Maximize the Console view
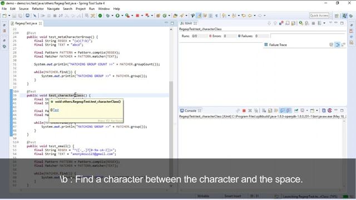 [x=342, y=111]
